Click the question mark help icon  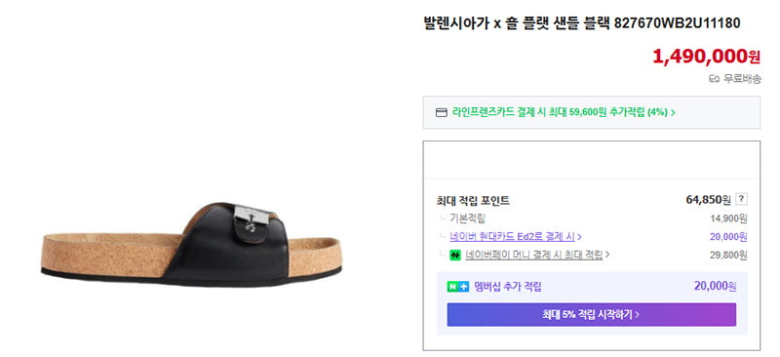tap(741, 199)
